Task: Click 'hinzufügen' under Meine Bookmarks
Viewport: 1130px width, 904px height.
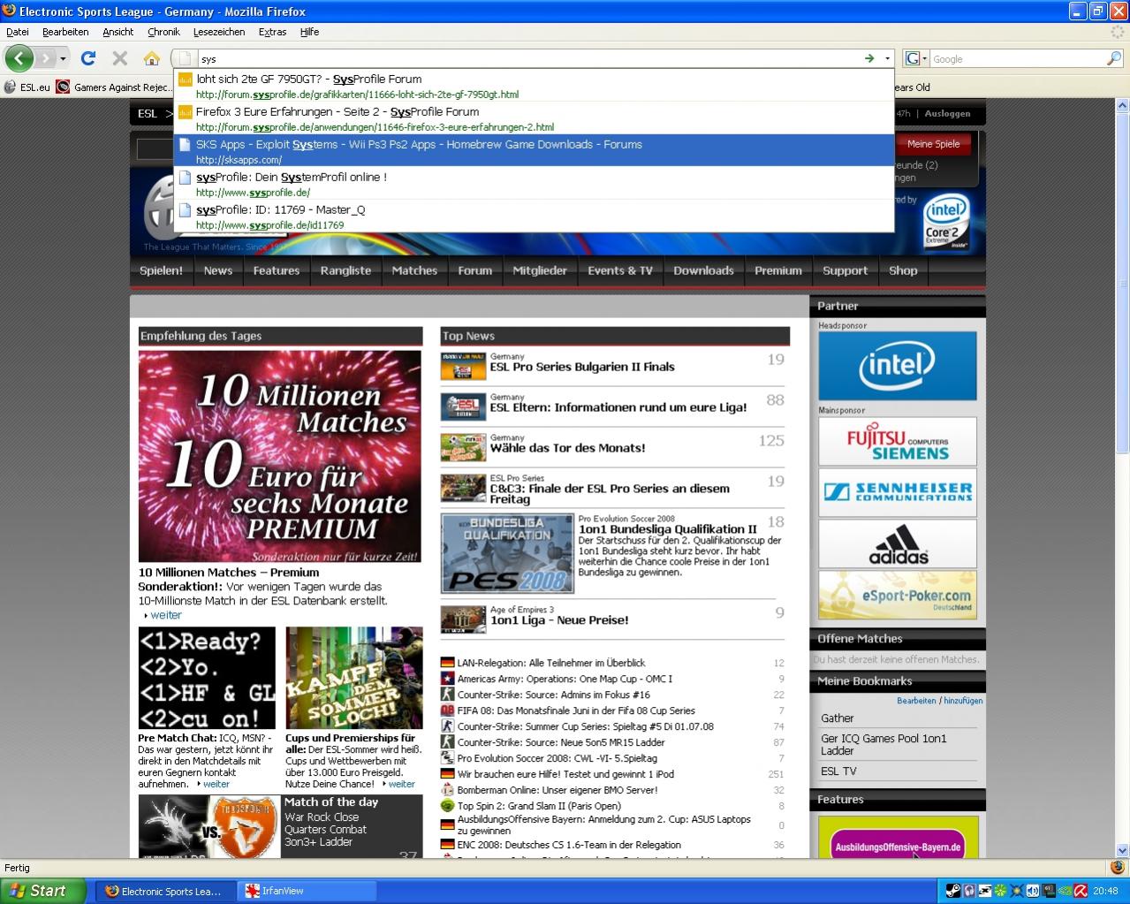Action: point(963,701)
